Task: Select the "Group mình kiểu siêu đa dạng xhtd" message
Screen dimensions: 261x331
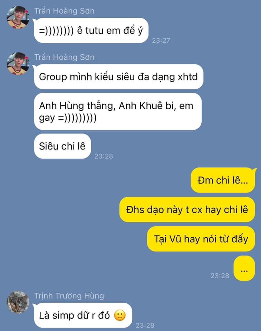Action: pyautogui.click(x=118, y=77)
